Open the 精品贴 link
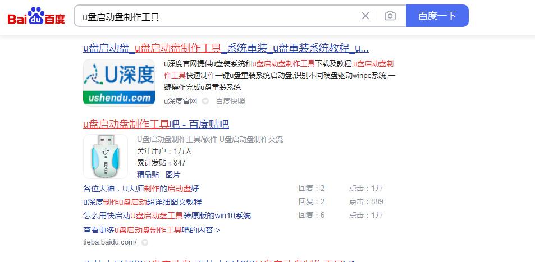This screenshot has width=535, height=262. (148, 174)
